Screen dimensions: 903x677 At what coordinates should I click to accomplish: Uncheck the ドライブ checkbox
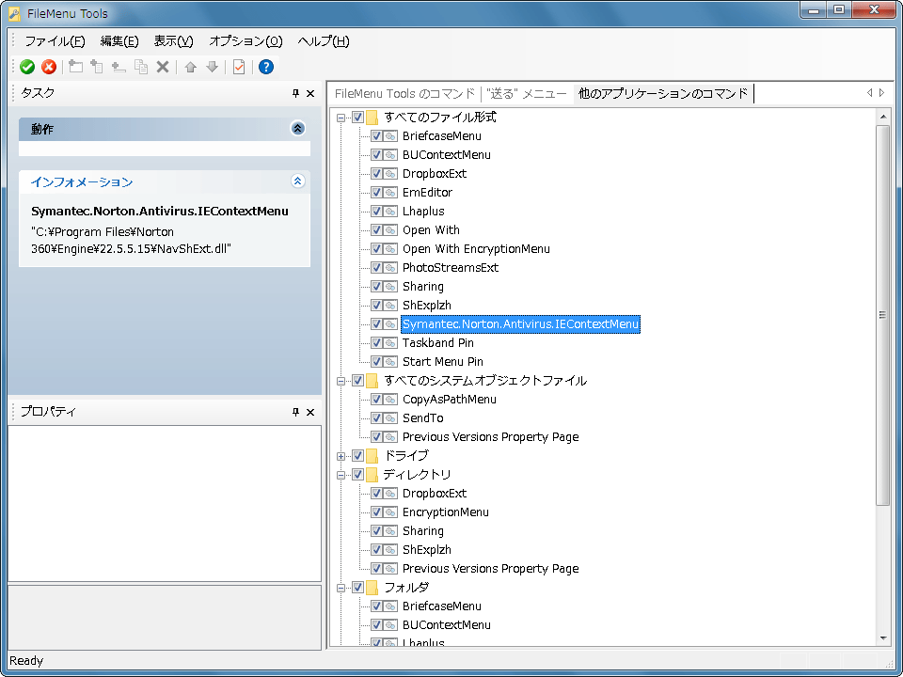[x=357, y=456]
